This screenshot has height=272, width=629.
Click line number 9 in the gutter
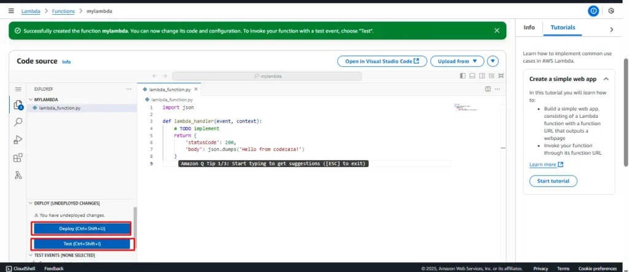tap(151, 164)
